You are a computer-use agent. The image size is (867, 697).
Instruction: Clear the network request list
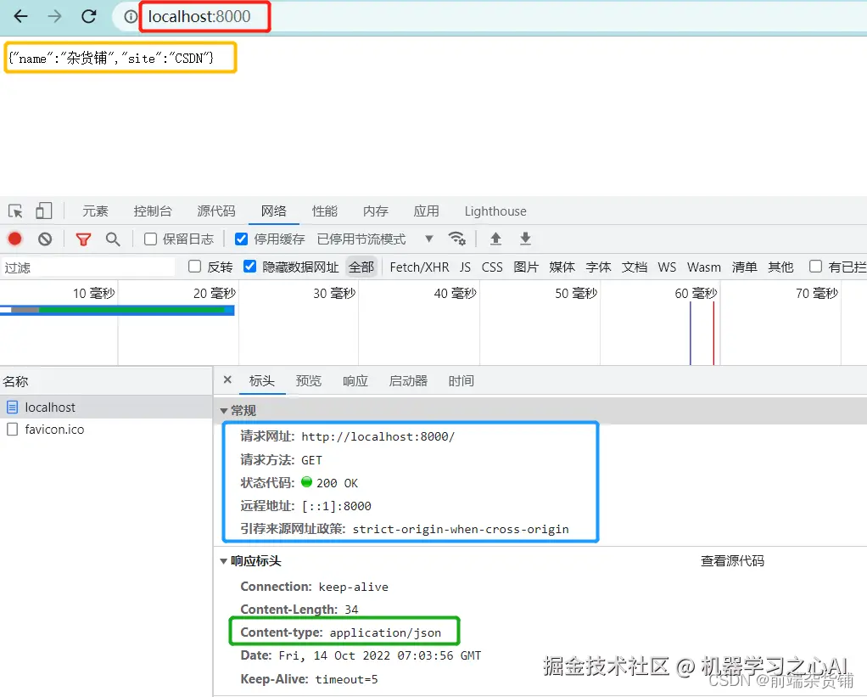tap(44, 239)
